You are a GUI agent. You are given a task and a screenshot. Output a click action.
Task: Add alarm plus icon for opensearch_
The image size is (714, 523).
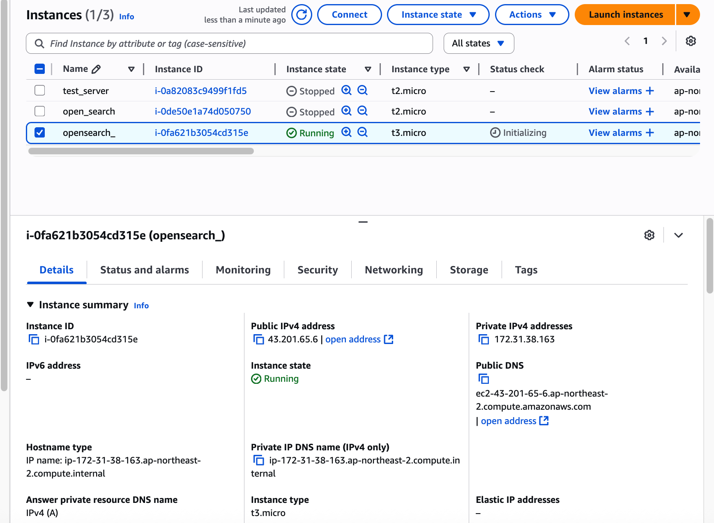pos(650,133)
